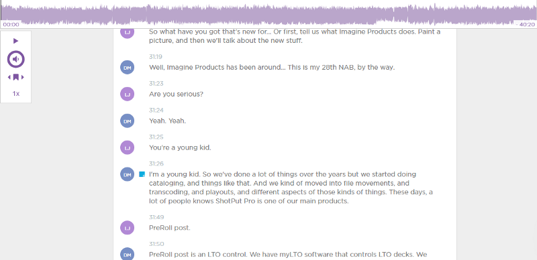The image size is (537, 260).
Task: Jump to previous bookmark arrow
Action: [x=9, y=77]
